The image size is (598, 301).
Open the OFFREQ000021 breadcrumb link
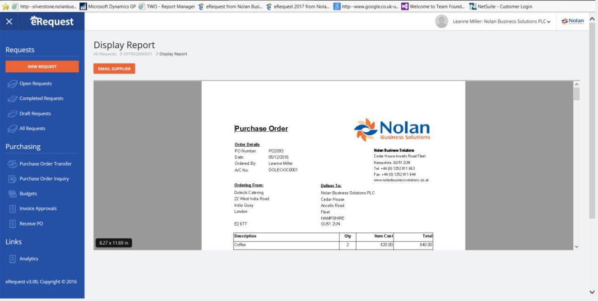coord(138,54)
